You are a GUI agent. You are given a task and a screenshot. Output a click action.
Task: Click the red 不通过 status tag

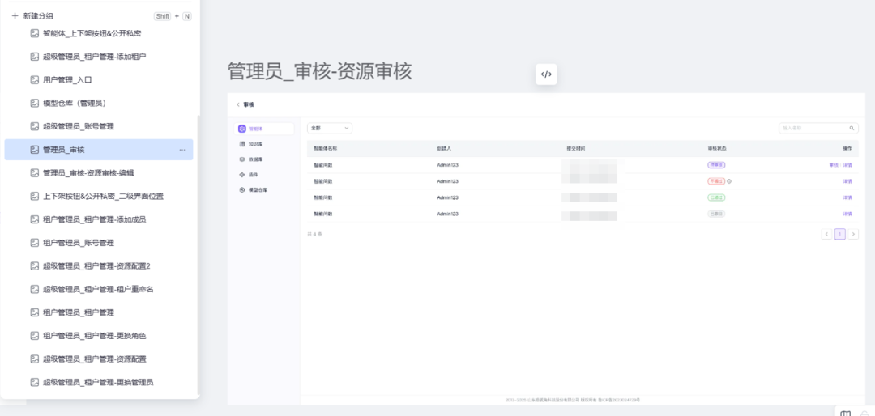coord(716,181)
